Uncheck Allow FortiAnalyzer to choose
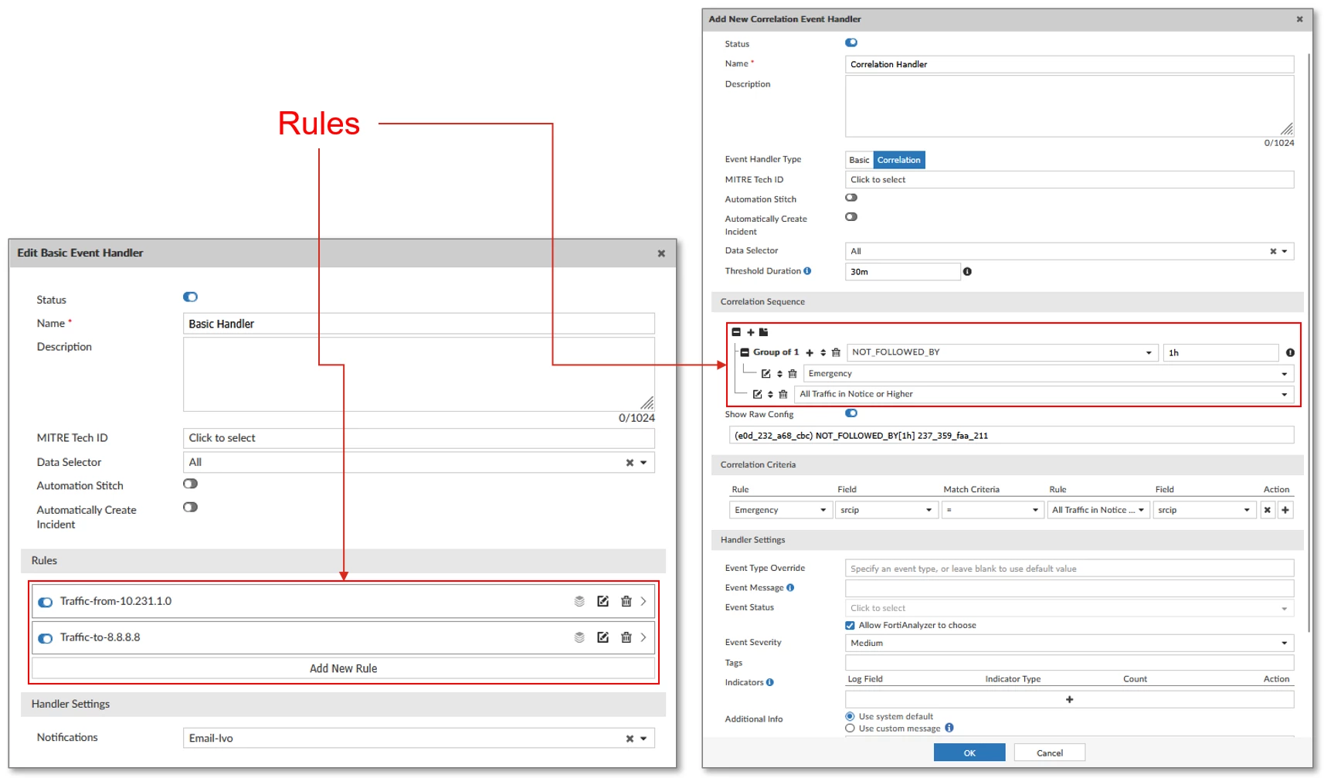 tap(850, 626)
